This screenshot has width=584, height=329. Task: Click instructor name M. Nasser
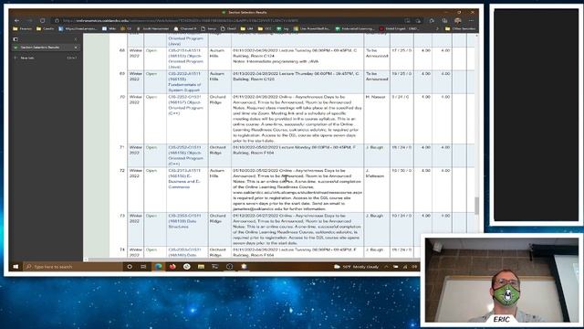click(375, 97)
